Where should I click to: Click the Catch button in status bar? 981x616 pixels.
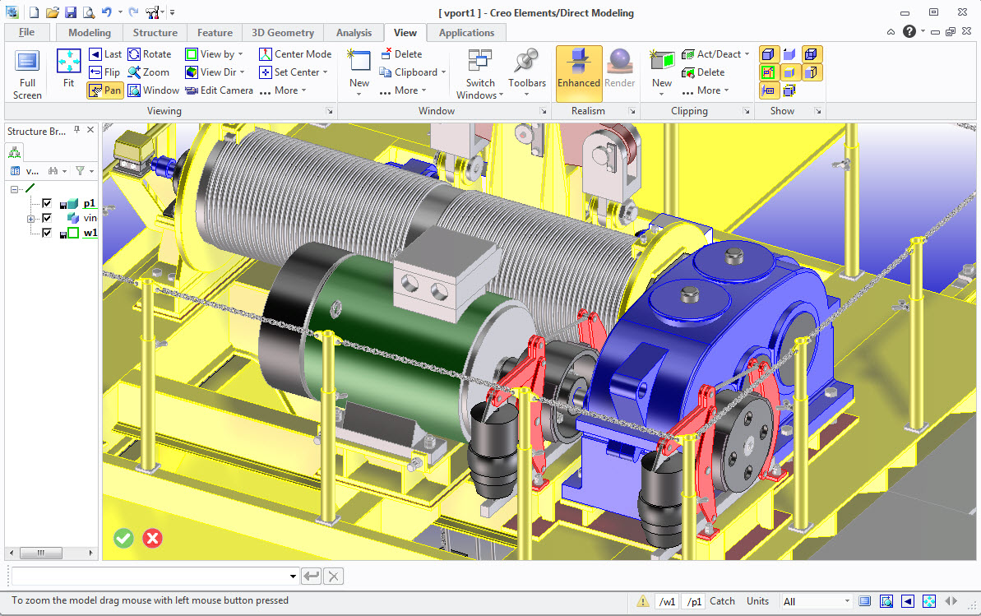722,601
